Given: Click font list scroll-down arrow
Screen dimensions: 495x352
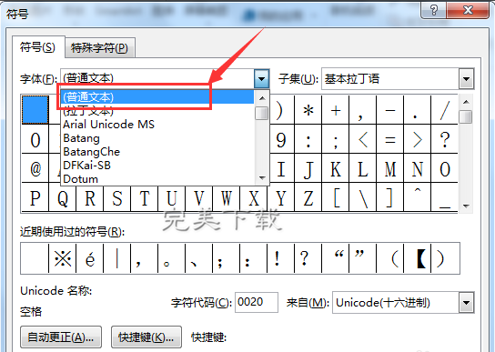Looking at the screenshot, I should click(262, 177).
